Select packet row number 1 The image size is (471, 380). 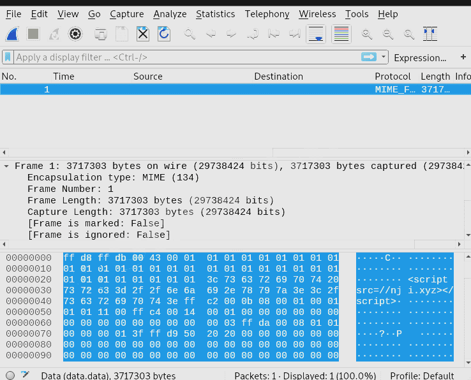pyautogui.click(x=235, y=89)
